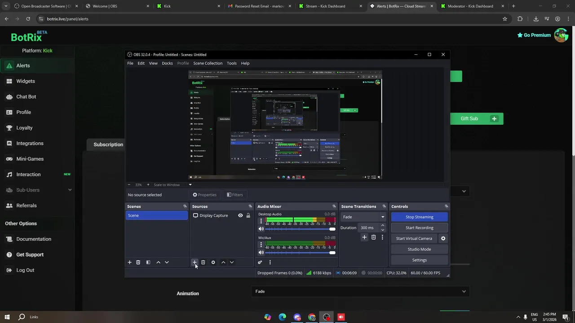575x323 pixels.
Task: Toggle the Display Capture lock
Action: point(248,215)
